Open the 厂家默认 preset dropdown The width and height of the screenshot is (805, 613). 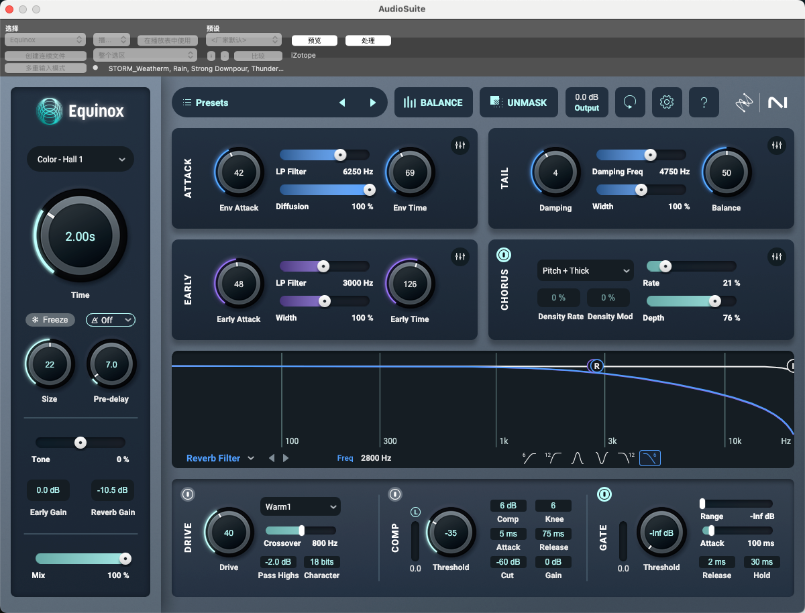tap(244, 40)
